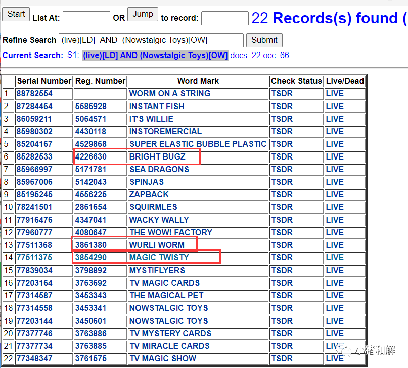Open THE WOW! FACTORY word mark
Screen dimensions: 408x368
171,232
